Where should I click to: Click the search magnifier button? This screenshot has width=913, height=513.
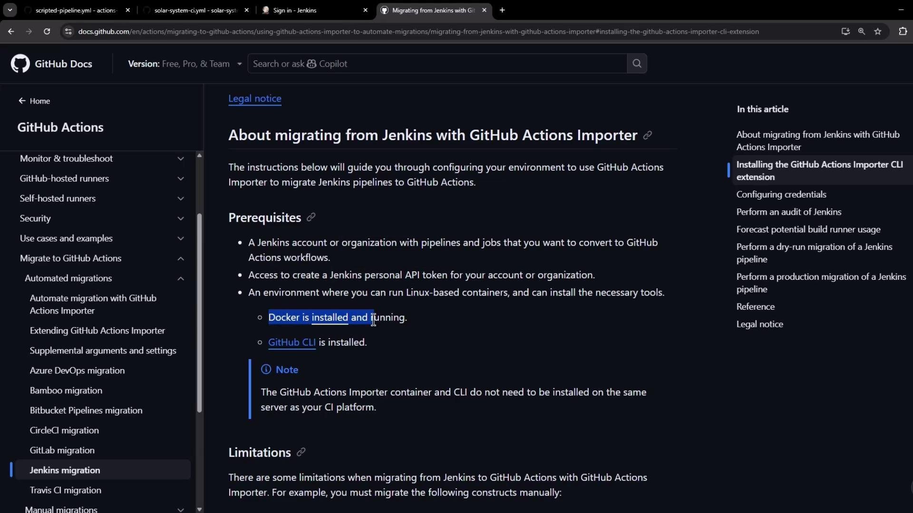pos(637,64)
